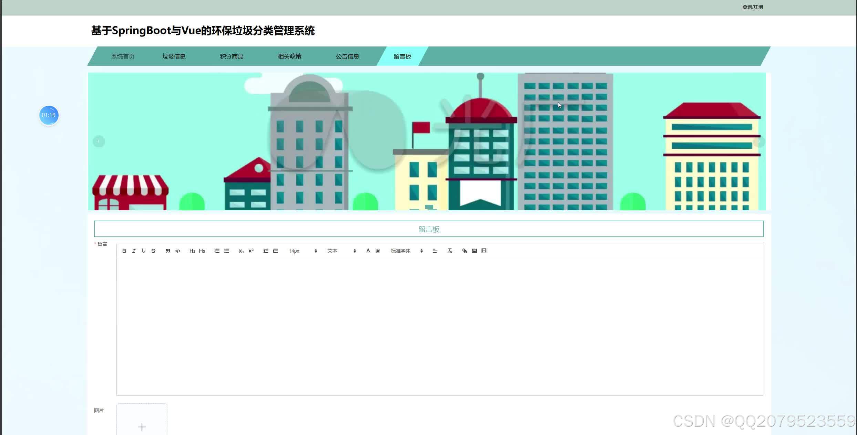
Task: Insert a blockquote with the quote icon
Action: [168, 251]
